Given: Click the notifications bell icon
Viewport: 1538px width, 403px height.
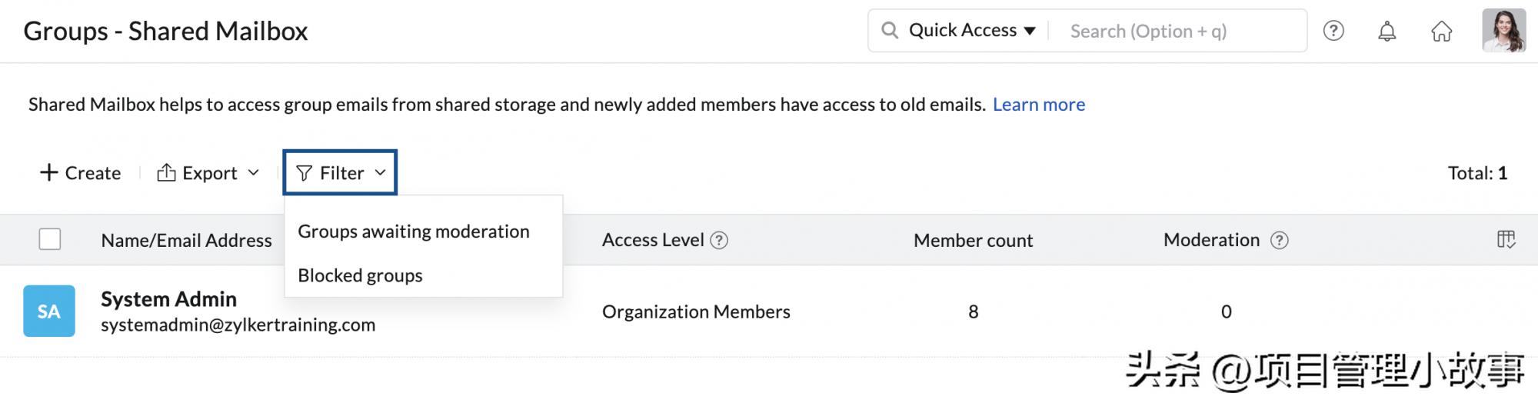Looking at the screenshot, I should coord(1387,32).
